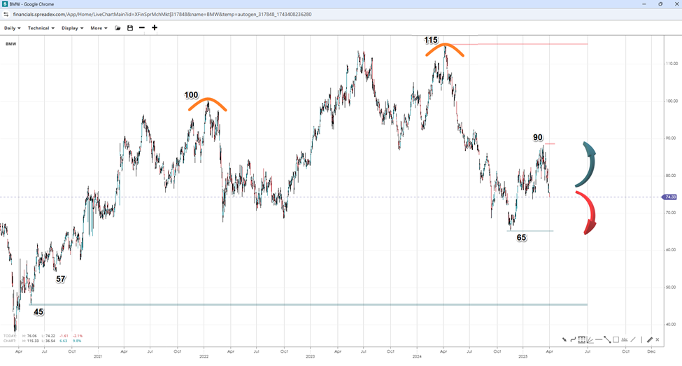682x366 pixels.
Task: Open the Display options dropdown
Action: click(72, 28)
